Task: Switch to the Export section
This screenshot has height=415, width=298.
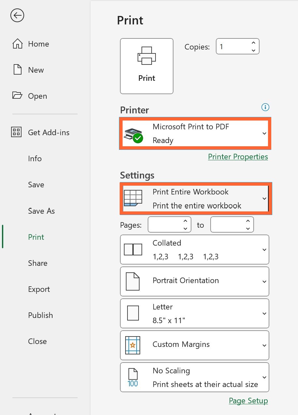Action: [39, 289]
